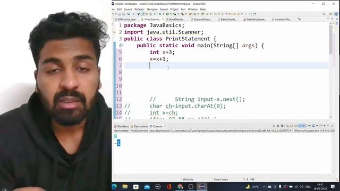
Task: Click the 'Smart Insert' status bar entry
Action: 221,179
